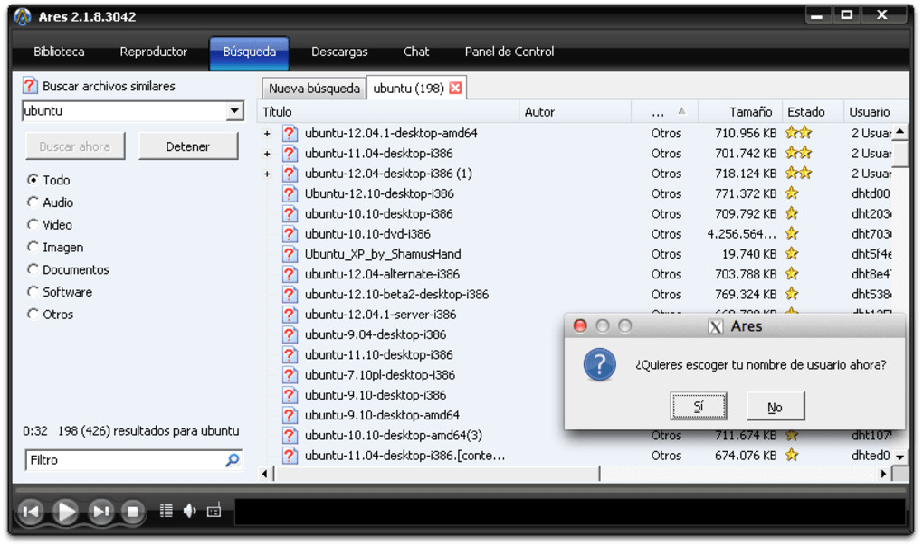
Task: Click the Ares logo icon in title bar
Action: click(23, 16)
